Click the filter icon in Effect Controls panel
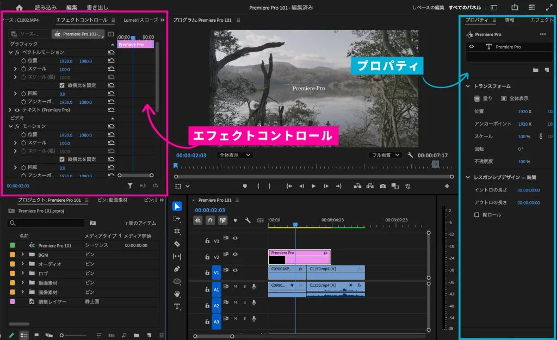This screenshot has height=340, width=557. [x=129, y=186]
